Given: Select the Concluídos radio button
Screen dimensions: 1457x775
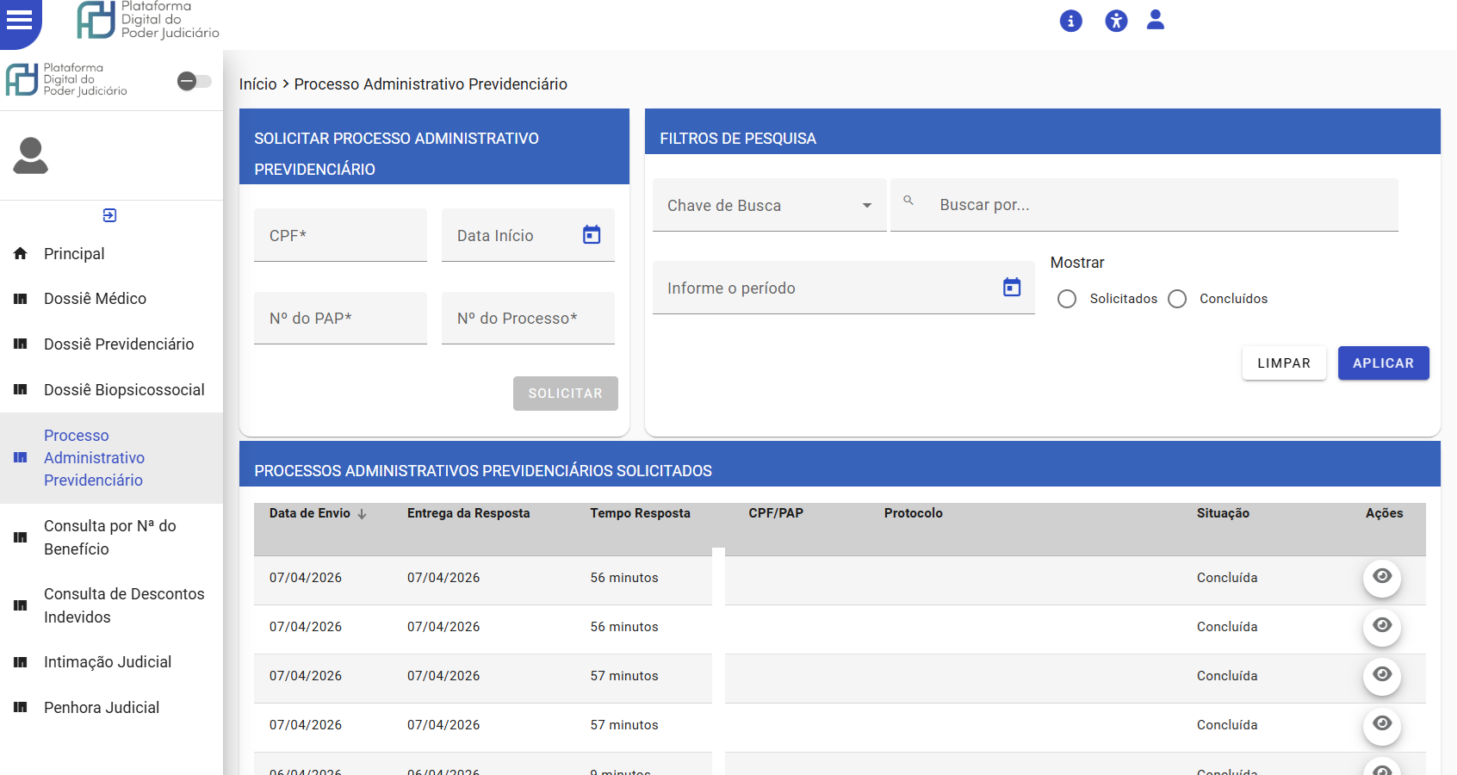Looking at the screenshot, I should pyautogui.click(x=1177, y=299).
